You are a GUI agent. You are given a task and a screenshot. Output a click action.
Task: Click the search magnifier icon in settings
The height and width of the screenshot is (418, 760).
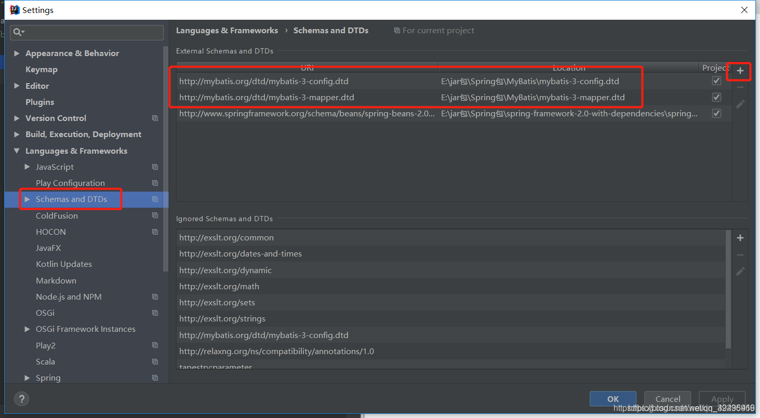[x=18, y=32]
